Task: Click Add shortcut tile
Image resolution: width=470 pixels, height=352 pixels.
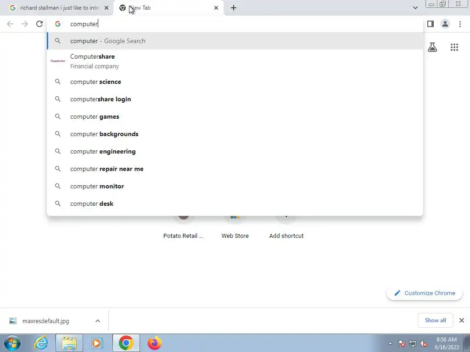Action: click(286, 227)
